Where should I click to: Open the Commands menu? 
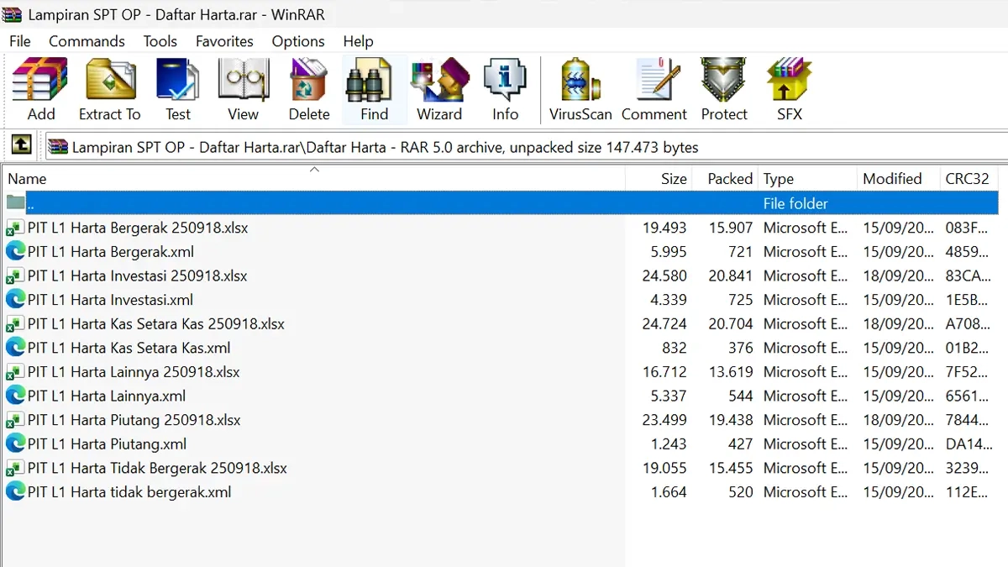pos(87,41)
